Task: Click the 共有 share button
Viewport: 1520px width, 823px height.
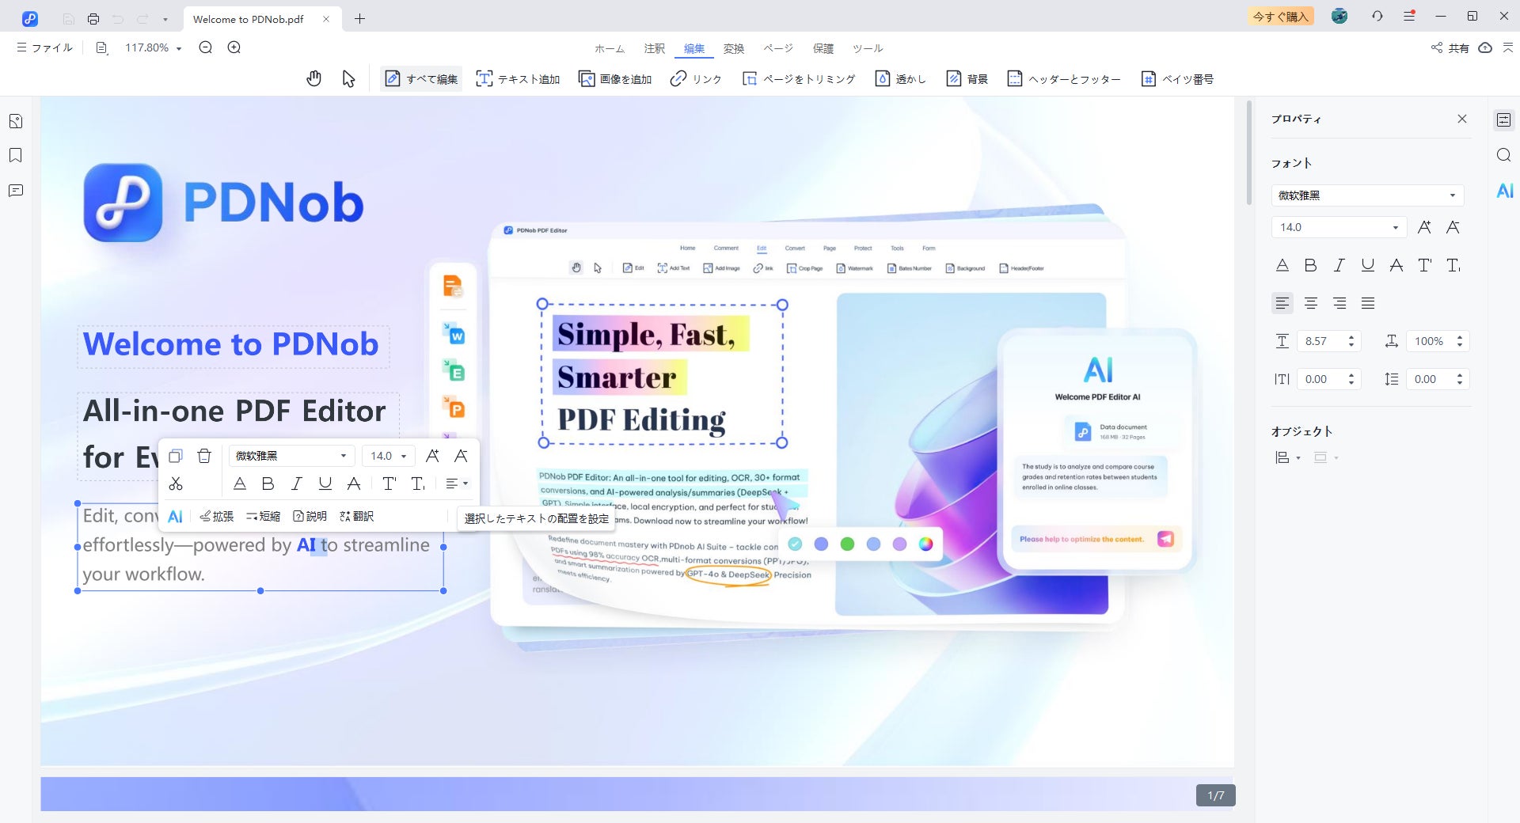Action: pos(1450,47)
